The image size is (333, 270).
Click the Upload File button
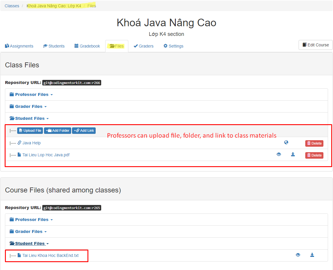coord(30,131)
